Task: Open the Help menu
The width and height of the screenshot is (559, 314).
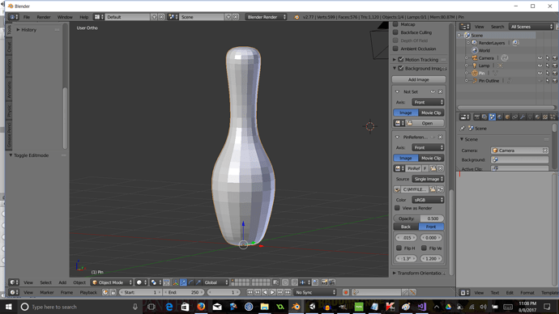Action: pos(83,17)
